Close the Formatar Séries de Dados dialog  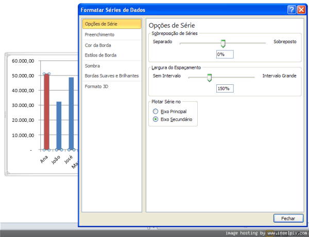click(301, 9)
